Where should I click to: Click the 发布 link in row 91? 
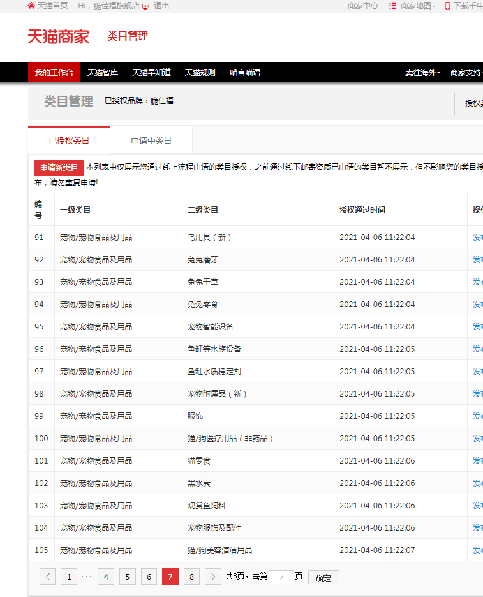(x=478, y=237)
